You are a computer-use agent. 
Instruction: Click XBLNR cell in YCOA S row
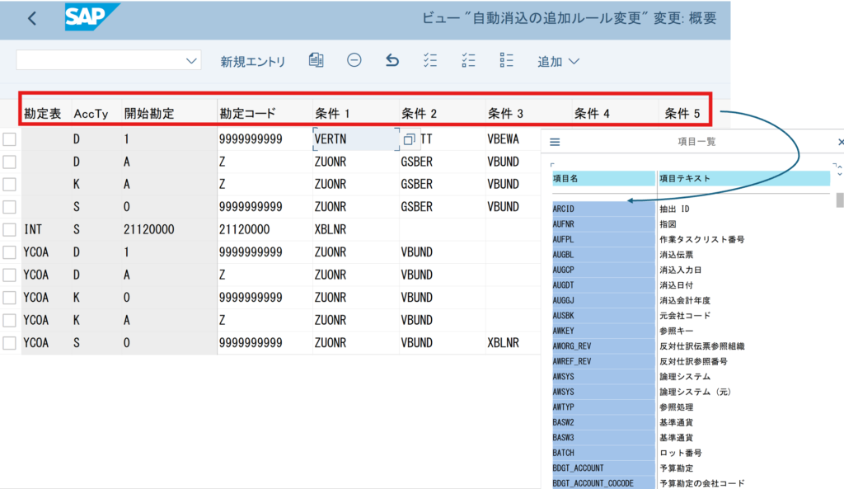(504, 343)
